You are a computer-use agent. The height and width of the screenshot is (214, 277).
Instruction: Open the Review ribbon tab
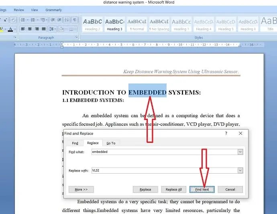tap(19, 10)
